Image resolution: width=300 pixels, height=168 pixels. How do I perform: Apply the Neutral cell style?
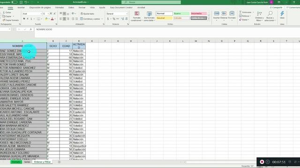[x=165, y=18]
